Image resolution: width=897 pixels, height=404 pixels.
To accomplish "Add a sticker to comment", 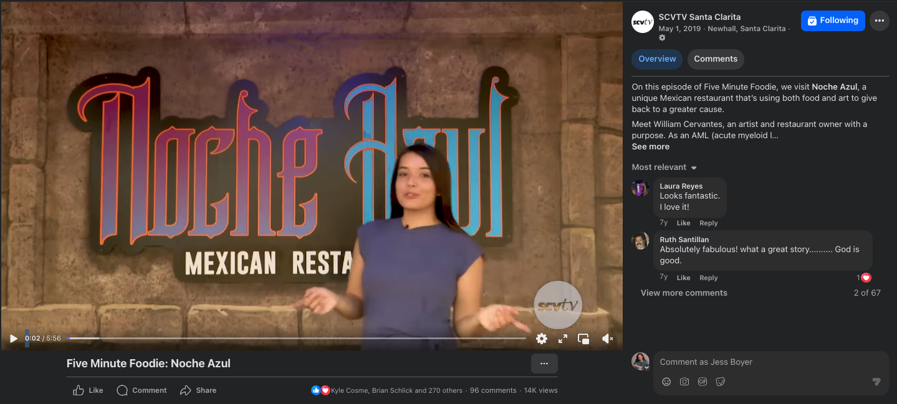I will [x=721, y=382].
